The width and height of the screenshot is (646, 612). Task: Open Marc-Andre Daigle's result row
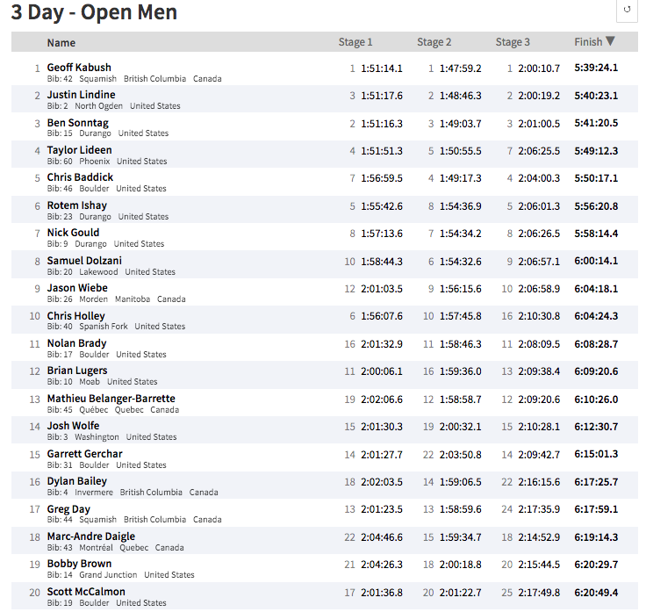(91, 536)
